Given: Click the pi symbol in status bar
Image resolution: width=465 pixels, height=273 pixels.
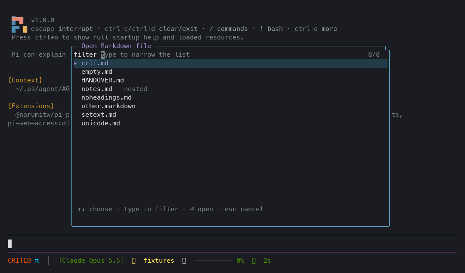Looking at the screenshot, I should click(x=37, y=261).
